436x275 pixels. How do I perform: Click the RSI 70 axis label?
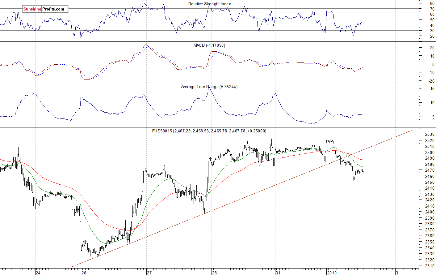coord(432,9)
